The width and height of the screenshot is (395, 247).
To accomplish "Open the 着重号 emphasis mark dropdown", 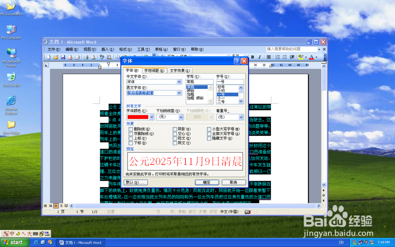I will tap(241, 117).
